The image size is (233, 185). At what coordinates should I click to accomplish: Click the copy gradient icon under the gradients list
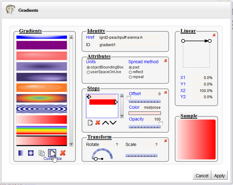pos(41,153)
